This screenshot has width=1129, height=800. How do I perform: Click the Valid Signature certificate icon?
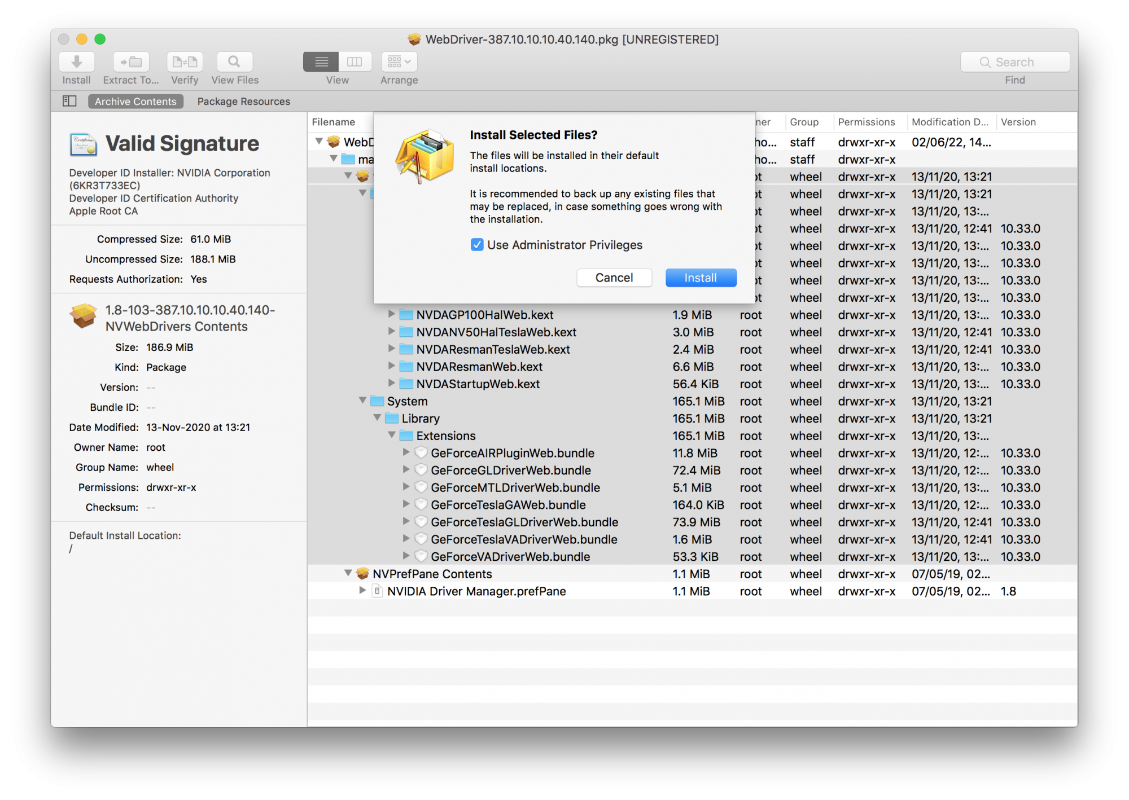pyautogui.click(x=83, y=144)
